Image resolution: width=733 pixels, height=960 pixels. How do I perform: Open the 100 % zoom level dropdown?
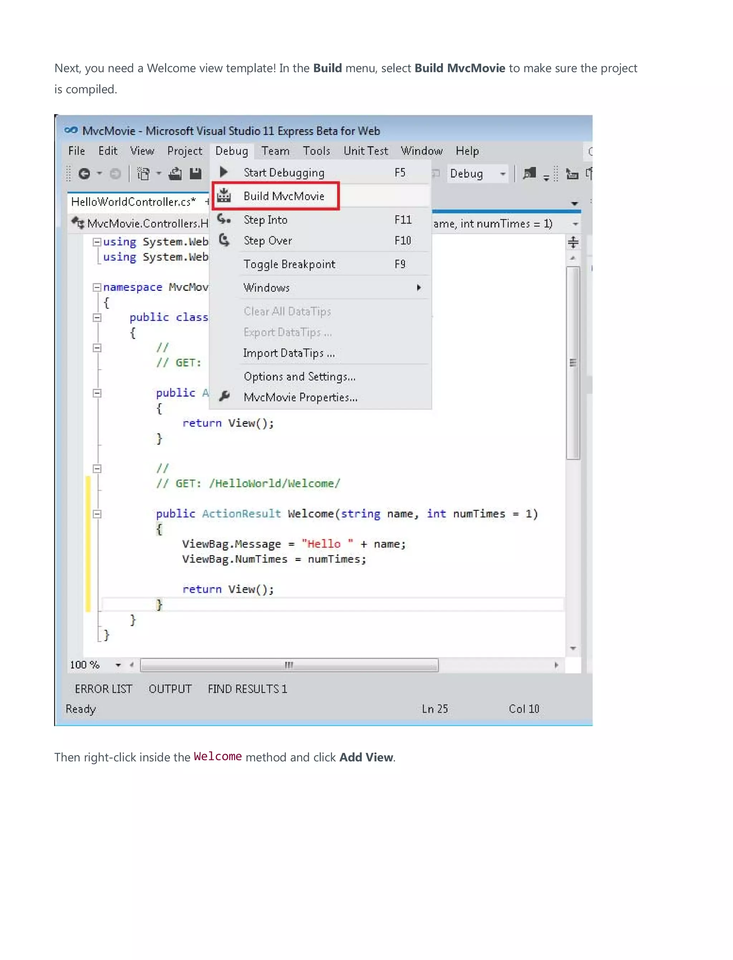tap(118, 665)
